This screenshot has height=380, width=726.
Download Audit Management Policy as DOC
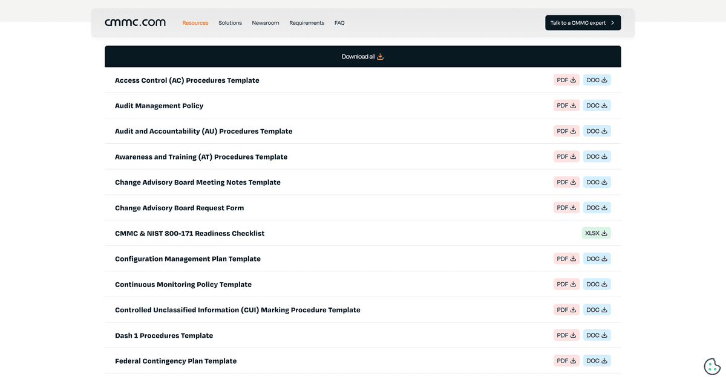pyautogui.click(x=597, y=105)
